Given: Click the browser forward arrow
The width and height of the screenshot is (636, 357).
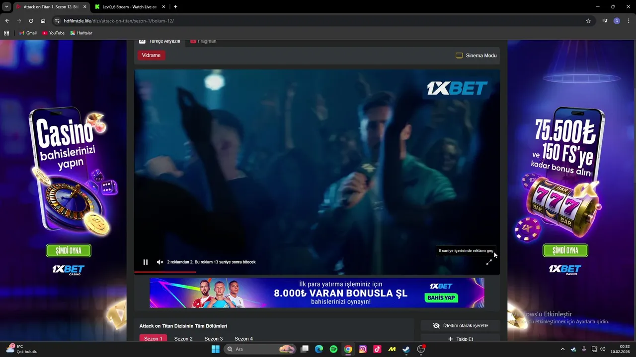Looking at the screenshot, I should pos(19,21).
